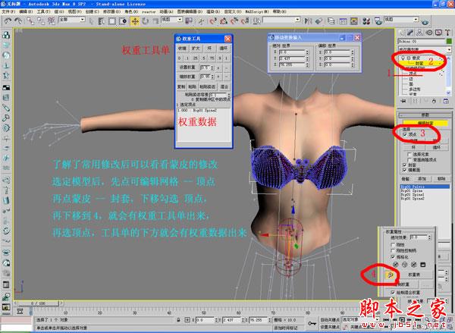Activate the Select and Rotate tool
Screen dimensions: 455x333
[145, 21]
